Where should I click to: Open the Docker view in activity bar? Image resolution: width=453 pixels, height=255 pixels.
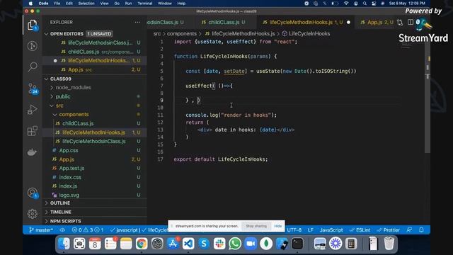[32, 152]
